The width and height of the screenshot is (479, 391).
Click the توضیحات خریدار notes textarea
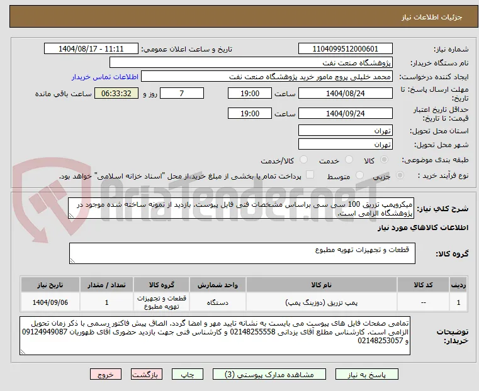click(x=215, y=336)
